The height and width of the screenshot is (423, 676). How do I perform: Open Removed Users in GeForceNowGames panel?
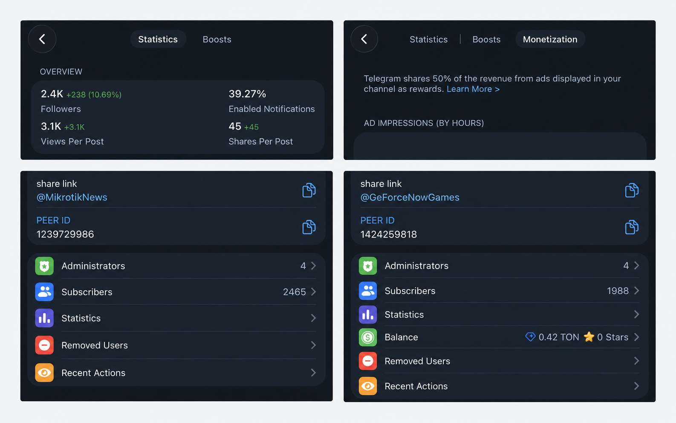click(x=500, y=361)
